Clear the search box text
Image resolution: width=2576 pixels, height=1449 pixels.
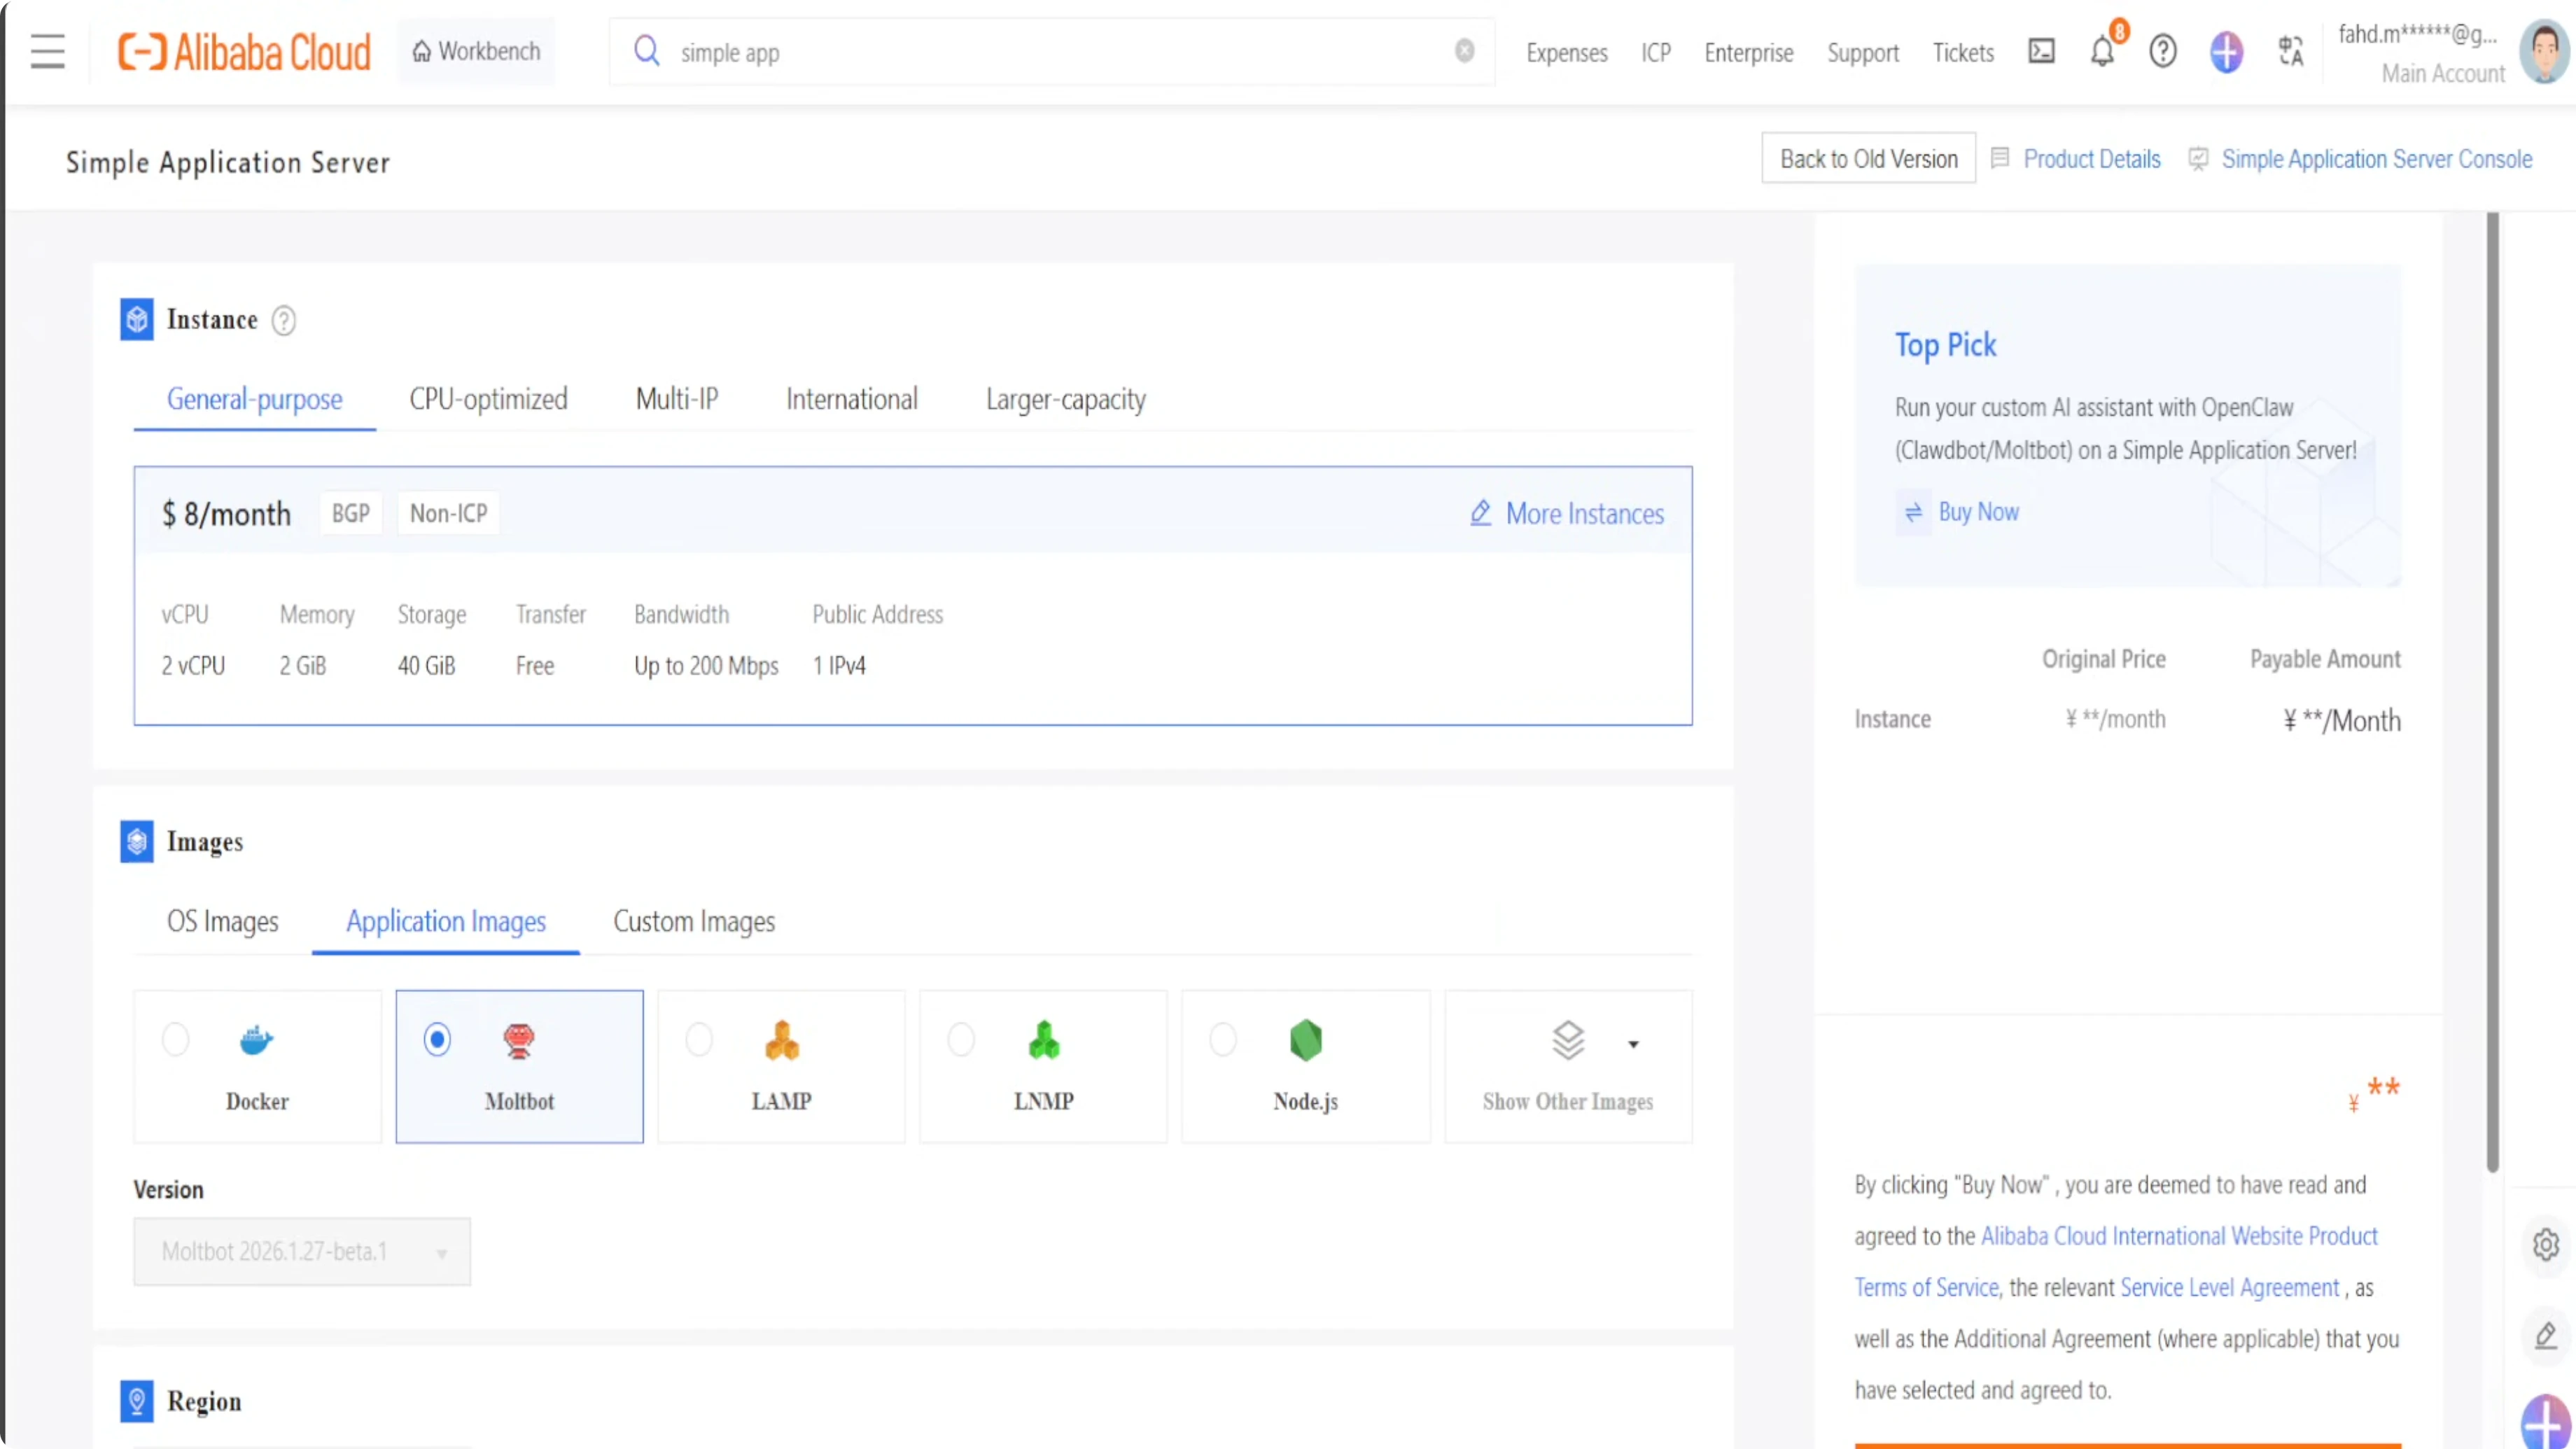1464,51
